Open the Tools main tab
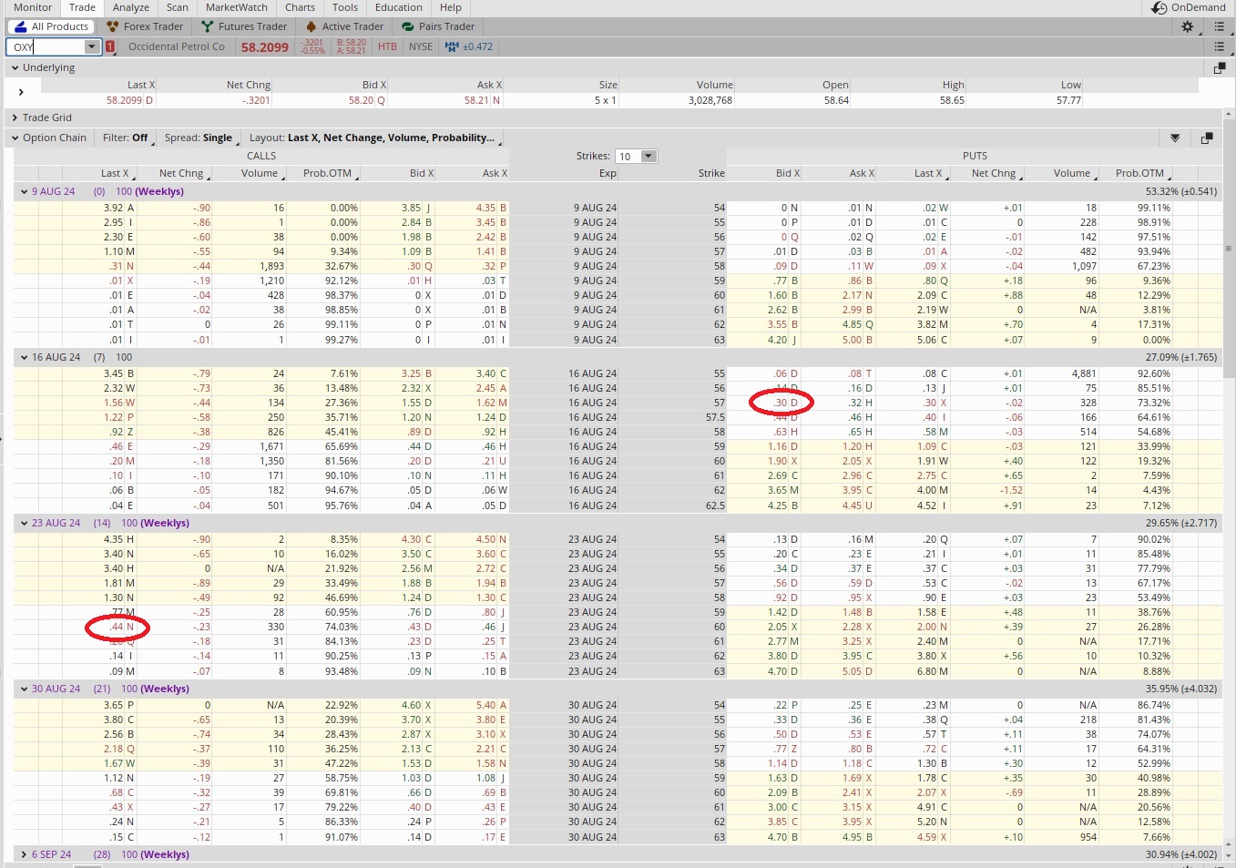1236x868 pixels. [345, 7]
